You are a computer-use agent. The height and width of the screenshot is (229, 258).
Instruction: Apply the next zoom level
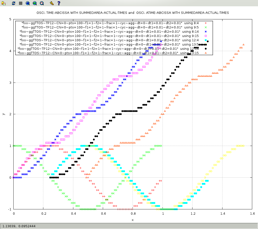tap(35, 3)
